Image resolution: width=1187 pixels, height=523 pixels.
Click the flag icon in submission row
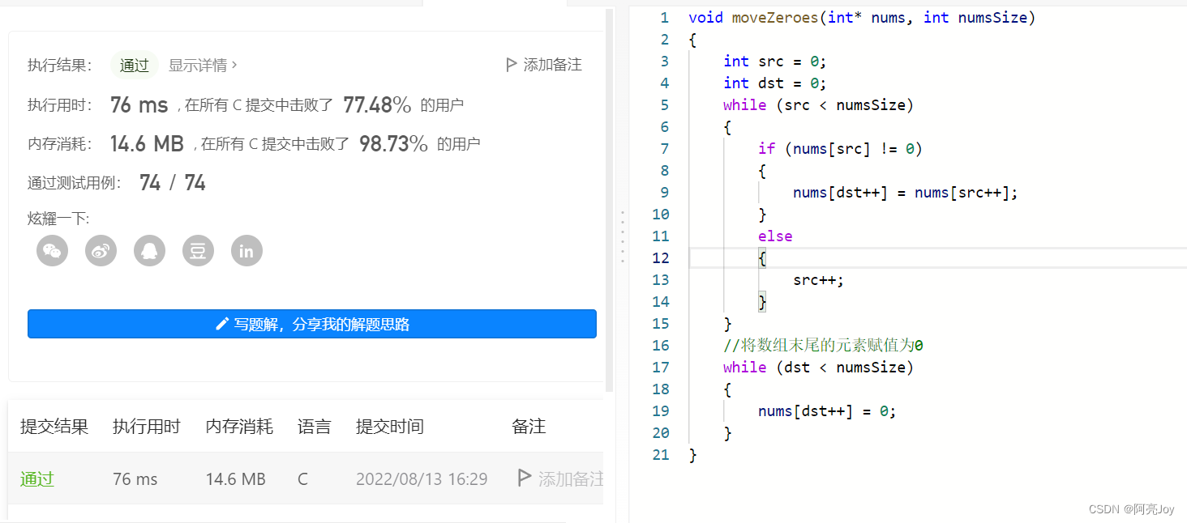525,478
